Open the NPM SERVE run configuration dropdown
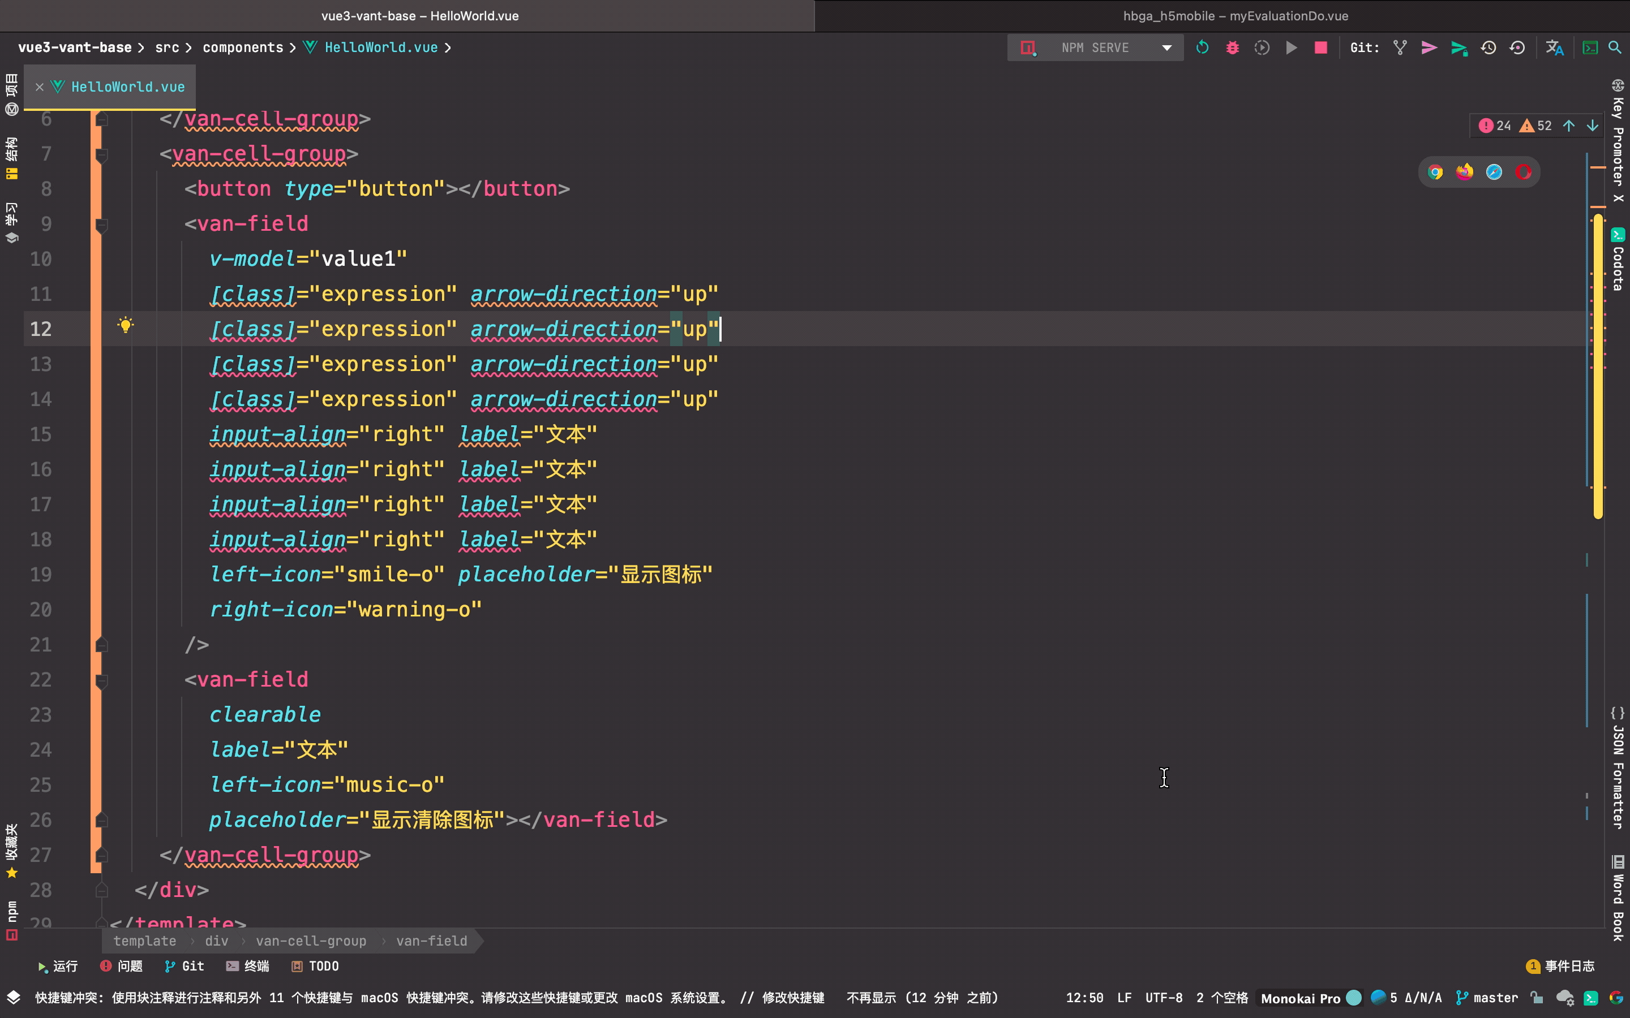Viewport: 1630px width, 1018px height. point(1166,48)
